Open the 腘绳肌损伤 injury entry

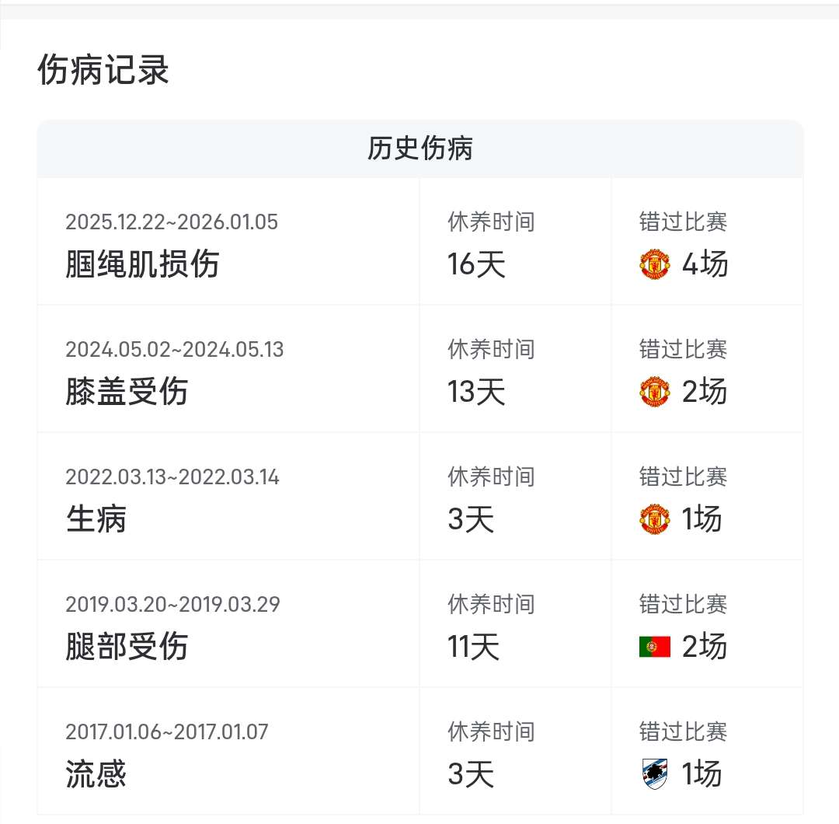[x=142, y=264]
